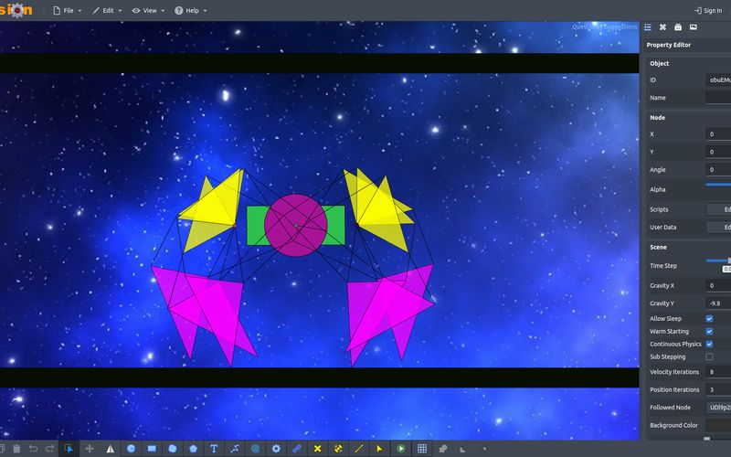Viewport: 731px width, 457px height.
Task: Redo the last undone action
Action: click(50, 449)
